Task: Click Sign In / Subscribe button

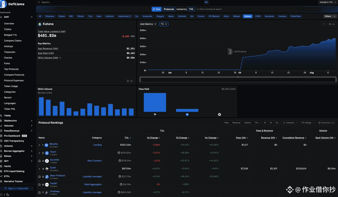Action: point(17,188)
